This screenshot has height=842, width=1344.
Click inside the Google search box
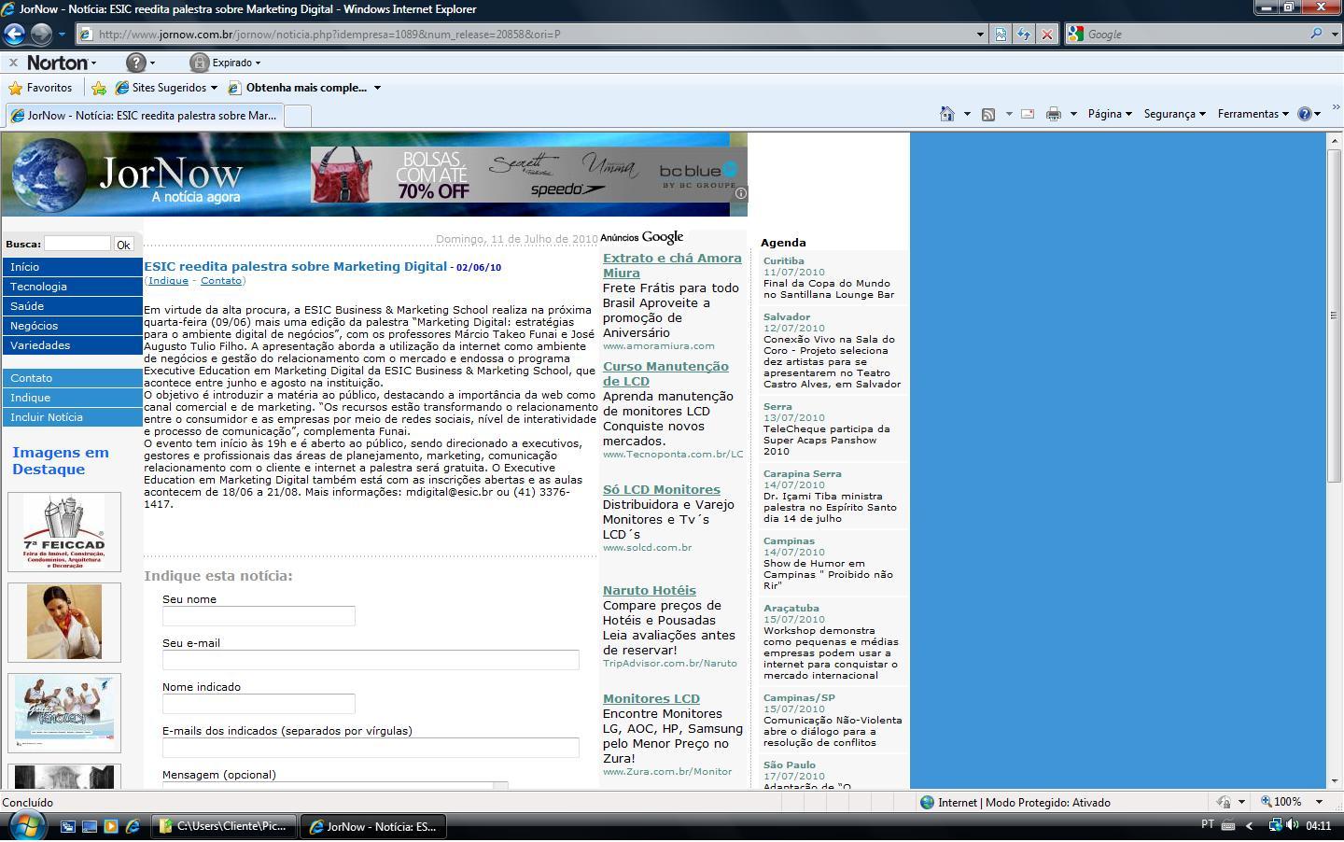coord(1195,35)
